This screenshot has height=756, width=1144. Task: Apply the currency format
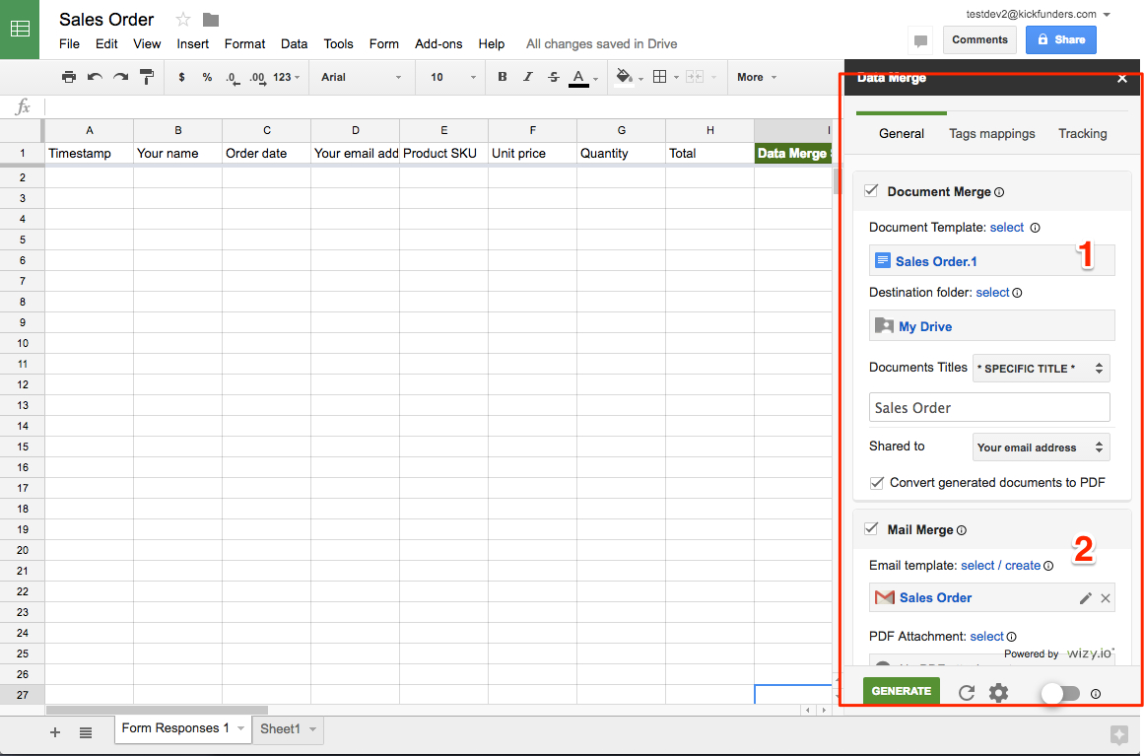(182, 77)
